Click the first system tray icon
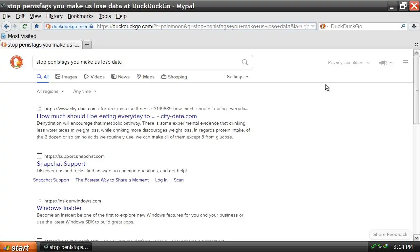420x252 pixels. [x=373, y=246]
